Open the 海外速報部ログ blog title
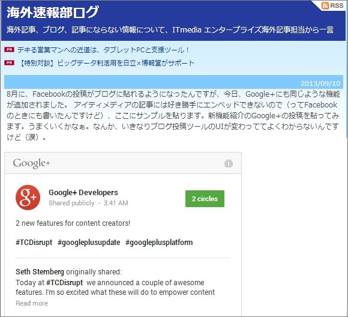Screen dimensions: 348x317 [x=52, y=12]
